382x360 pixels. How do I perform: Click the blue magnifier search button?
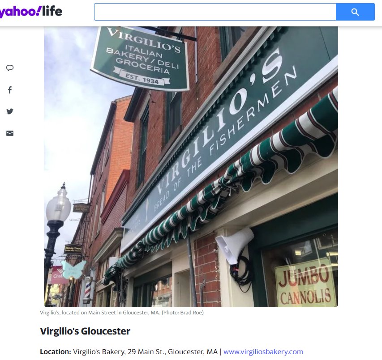pos(355,12)
